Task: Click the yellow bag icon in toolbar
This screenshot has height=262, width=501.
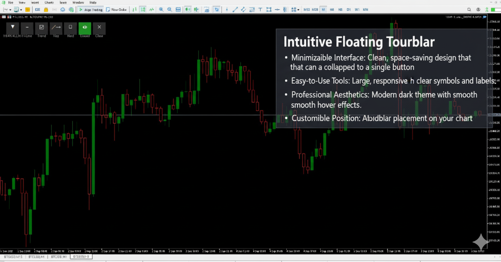Action: (x=46, y=10)
